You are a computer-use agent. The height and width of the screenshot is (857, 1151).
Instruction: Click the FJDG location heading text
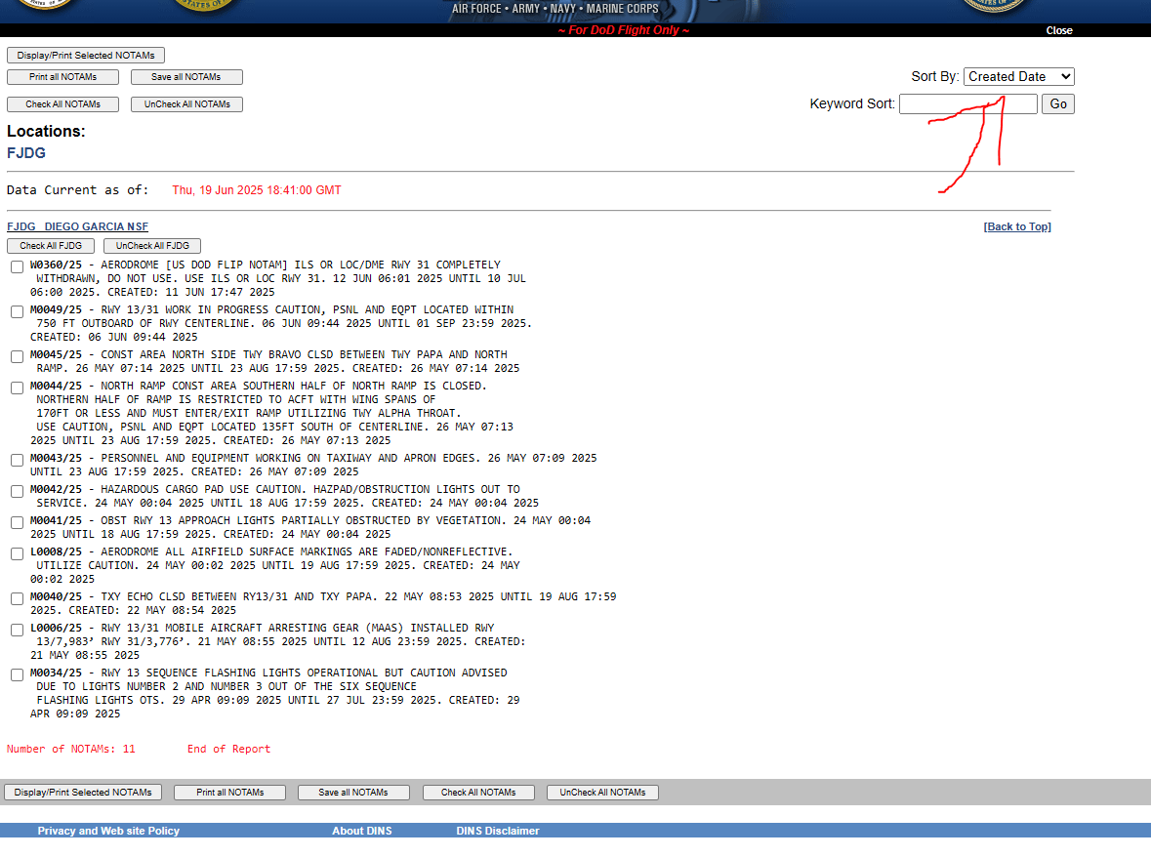[26, 152]
